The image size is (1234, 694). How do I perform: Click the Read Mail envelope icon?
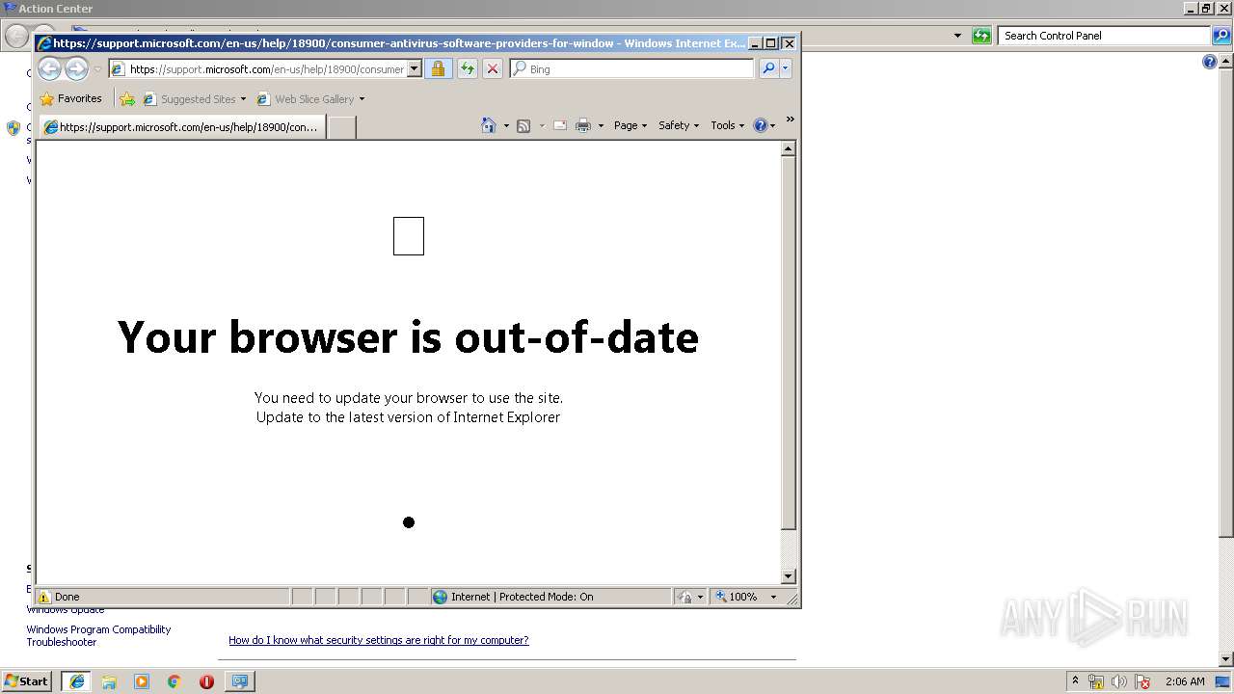560,125
